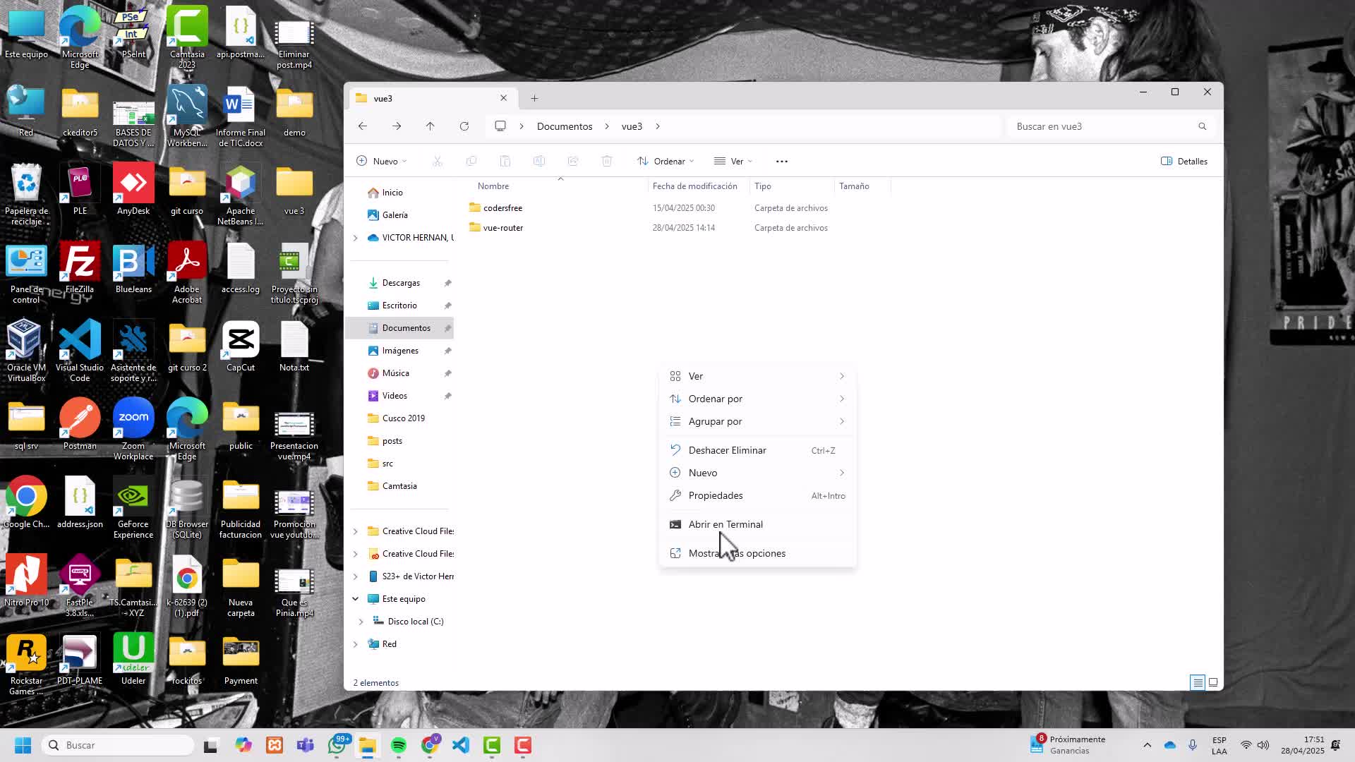Unpin Descargas from quick access
The height and width of the screenshot is (762, 1355).
tap(447, 283)
